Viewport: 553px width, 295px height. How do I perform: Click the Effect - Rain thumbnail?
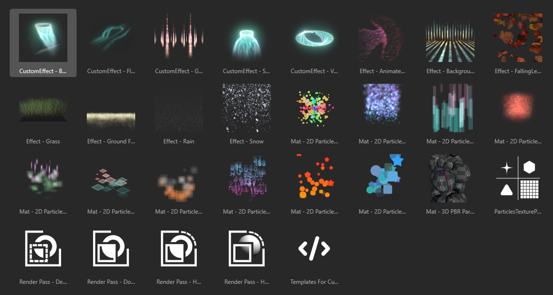click(x=178, y=108)
